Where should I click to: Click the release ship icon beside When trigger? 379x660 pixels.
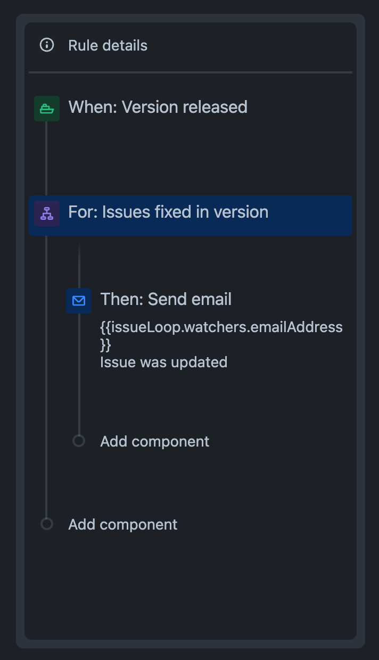pyautogui.click(x=47, y=108)
